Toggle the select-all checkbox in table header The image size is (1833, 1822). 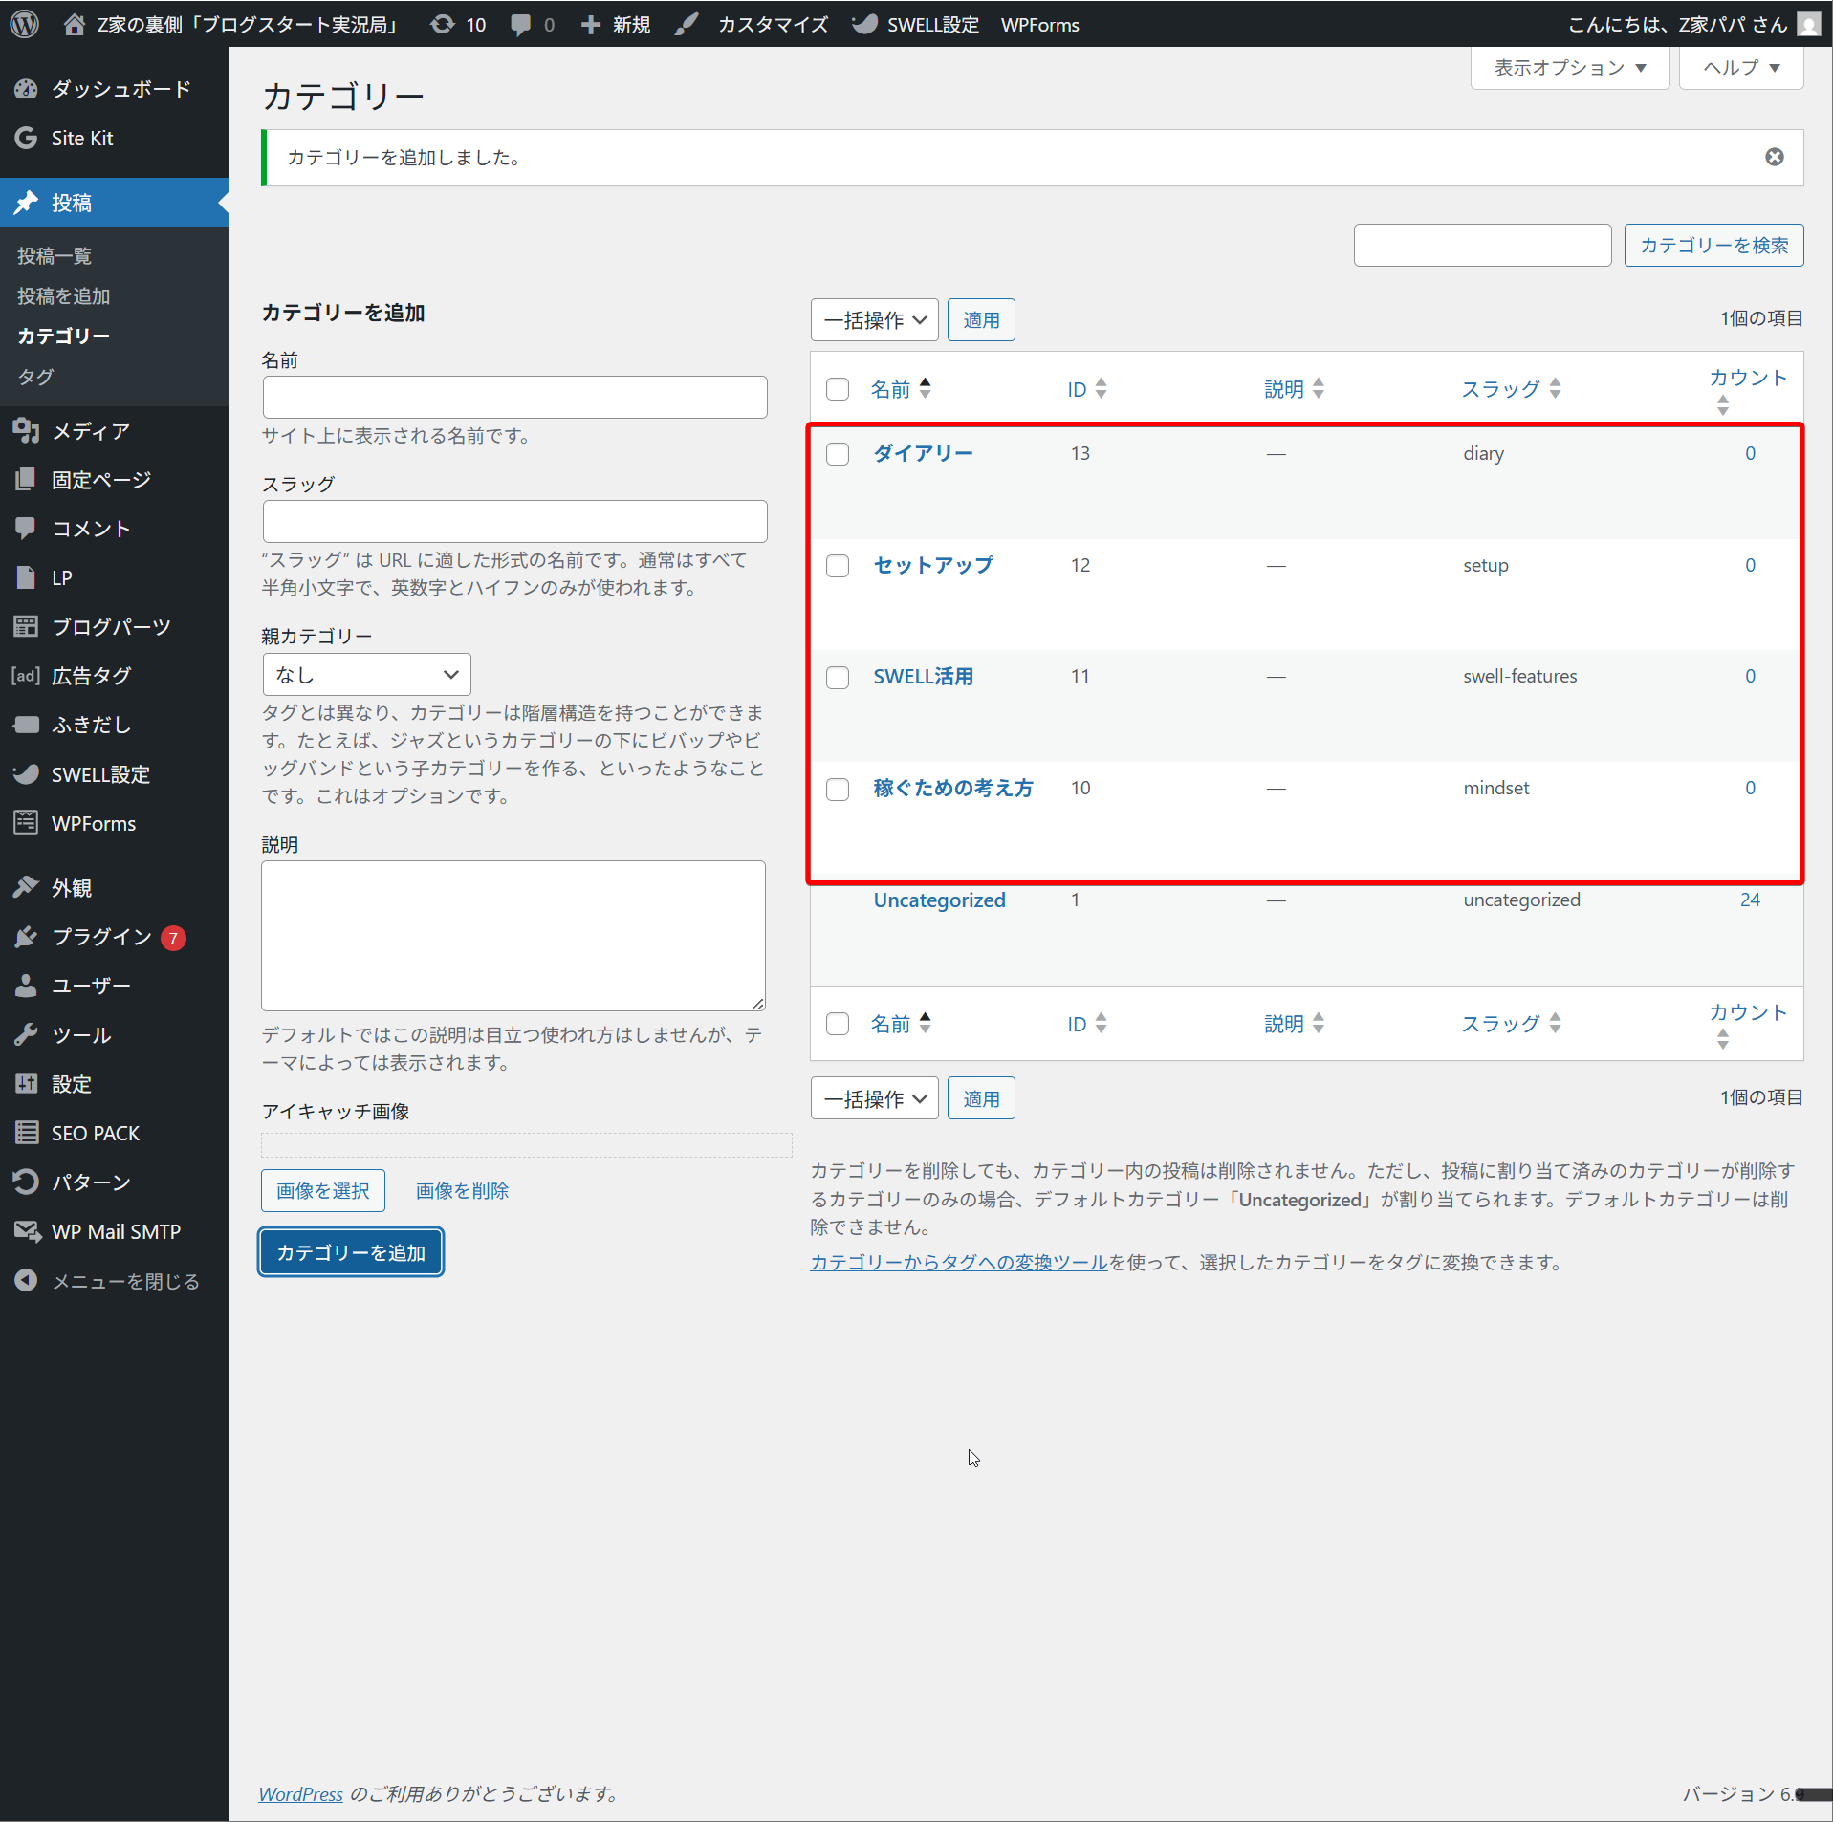[x=838, y=389]
